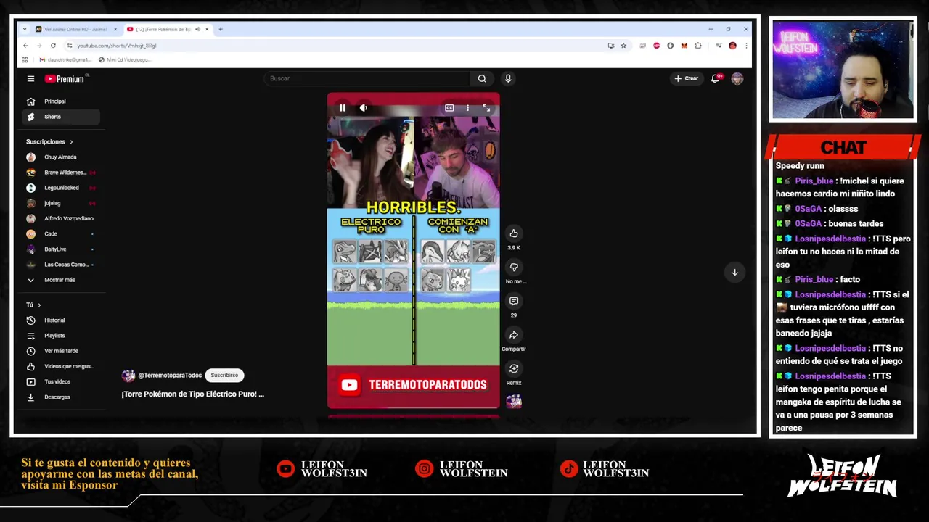The height and width of the screenshot is (522, 929).
Task: Expand subscriptions with Mostrar más
Action: [x=60, y=280]
